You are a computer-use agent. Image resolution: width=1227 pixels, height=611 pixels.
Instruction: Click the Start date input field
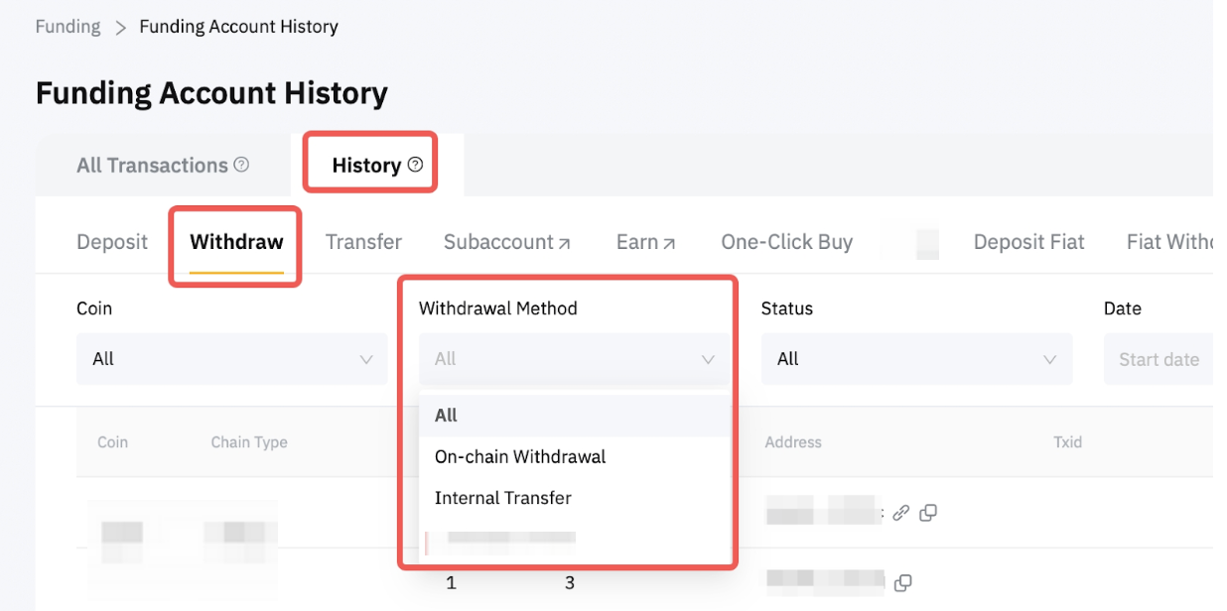[x=1159, y=359]
